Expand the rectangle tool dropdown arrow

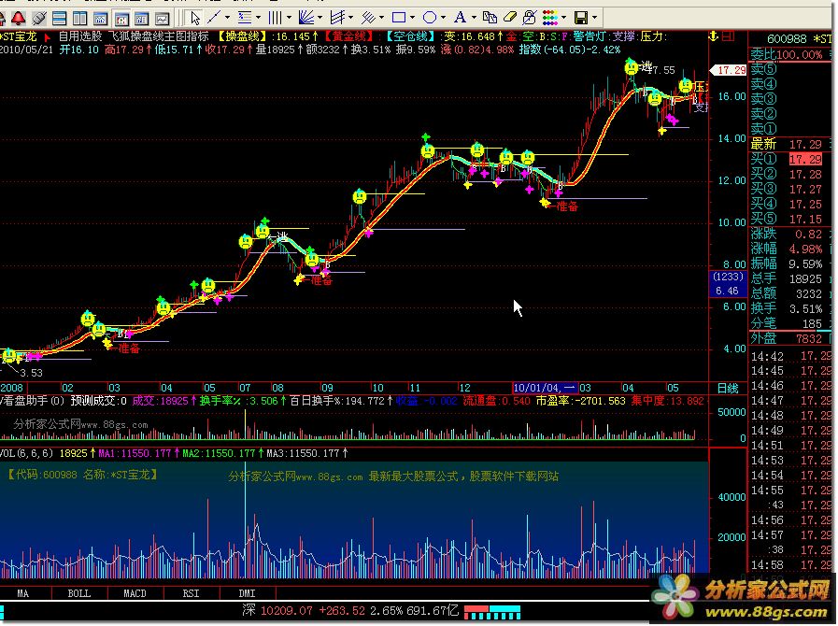coord(413,18)
